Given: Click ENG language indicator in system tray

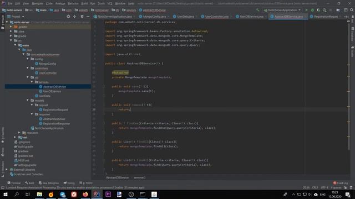Looking at the screenshot, I should click(323, 194).
